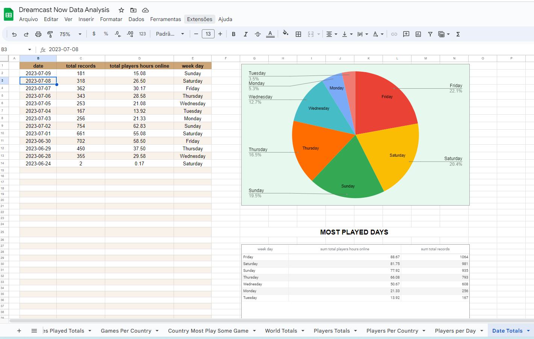Insert comment icon

coord(406,34)
